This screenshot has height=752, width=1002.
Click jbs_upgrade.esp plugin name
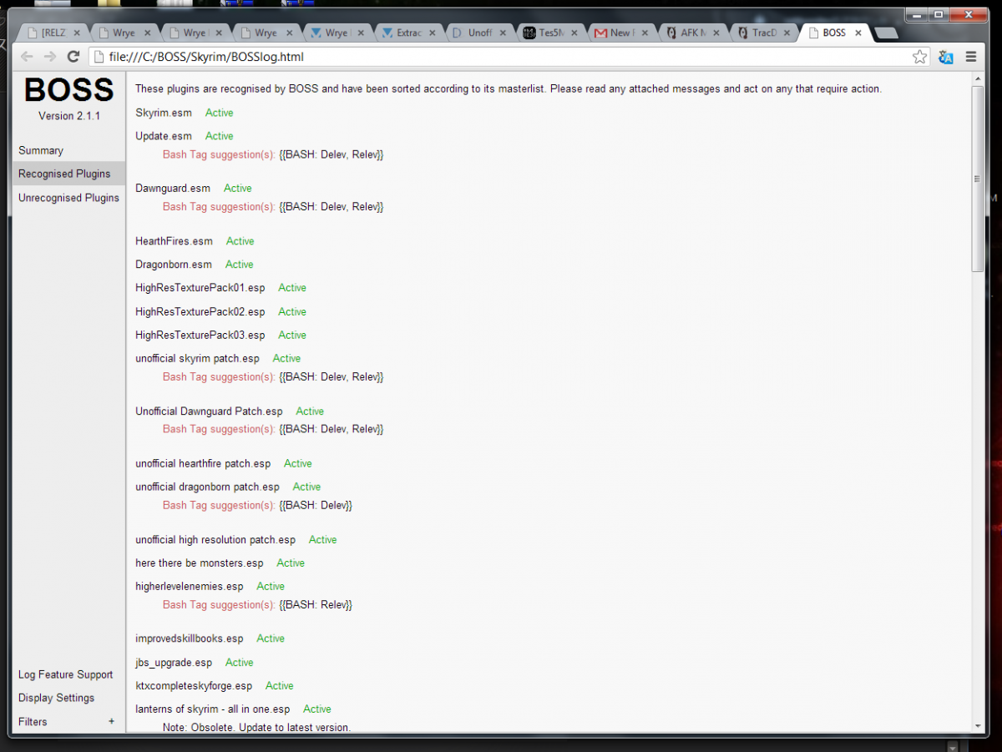pos(174,663)
